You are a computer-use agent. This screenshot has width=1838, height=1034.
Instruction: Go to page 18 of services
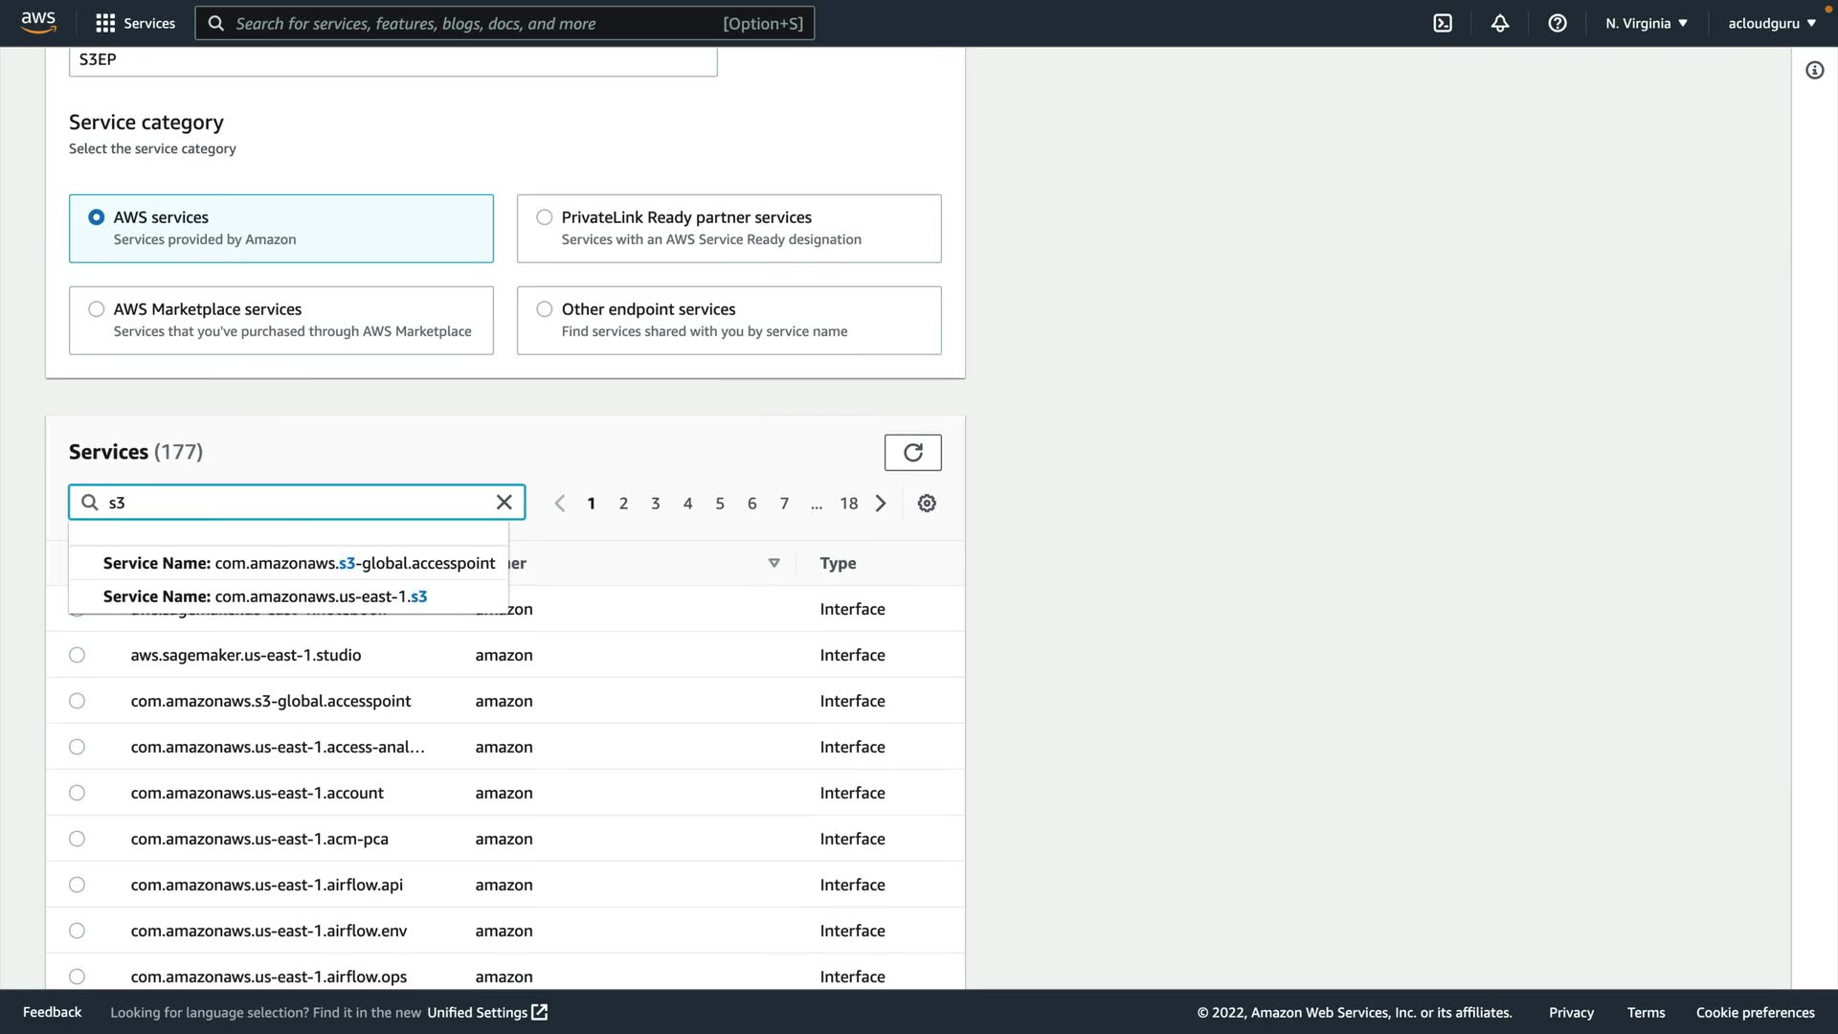(848, 504)
